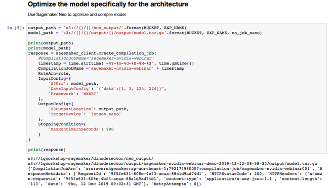Screen dimensions: 329x188
Task: Click the print(response) statement
Action: (47, 150)
